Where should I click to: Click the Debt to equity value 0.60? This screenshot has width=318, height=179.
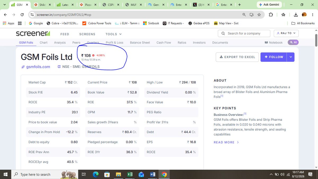click(74, 142)
